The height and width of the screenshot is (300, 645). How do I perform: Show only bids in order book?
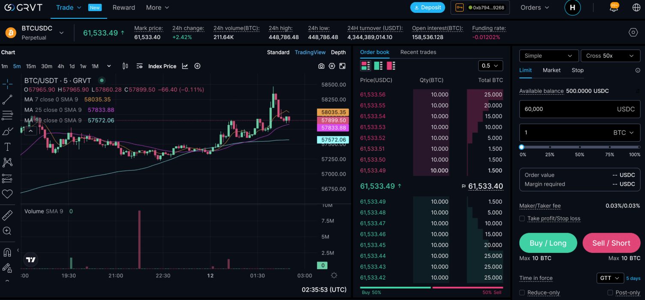tap(378, 66)
